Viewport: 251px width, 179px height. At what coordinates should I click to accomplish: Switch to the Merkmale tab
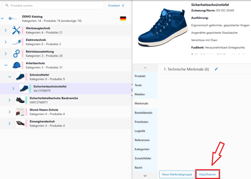[145, 103]
